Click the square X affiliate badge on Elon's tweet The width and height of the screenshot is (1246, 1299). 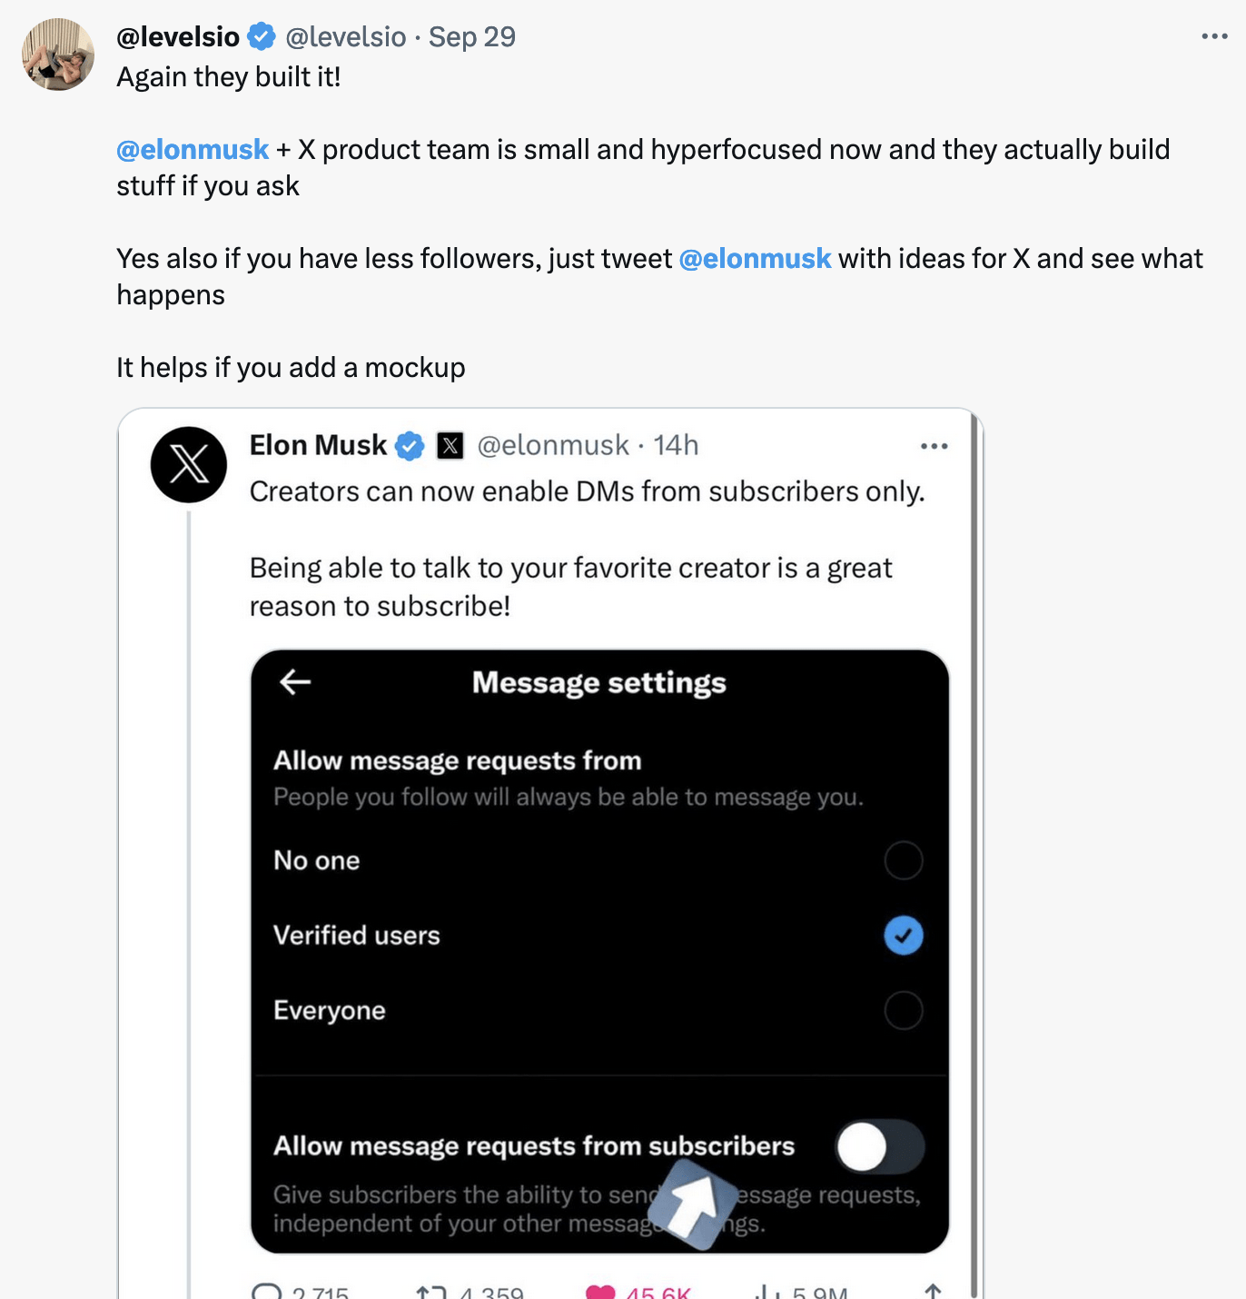(450, 445)
